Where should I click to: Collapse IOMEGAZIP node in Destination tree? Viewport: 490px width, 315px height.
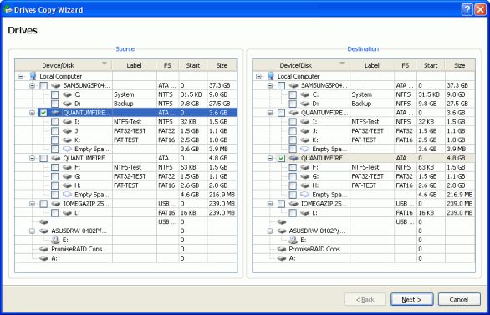[x=270, y=204]
